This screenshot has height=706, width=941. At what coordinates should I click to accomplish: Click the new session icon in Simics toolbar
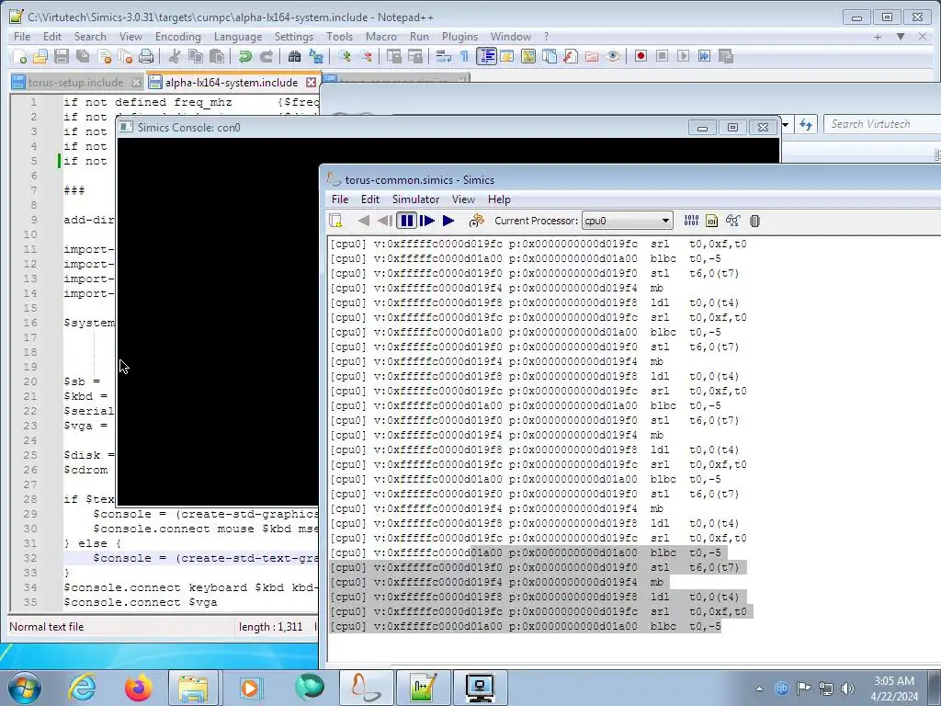tap(336, 221)
